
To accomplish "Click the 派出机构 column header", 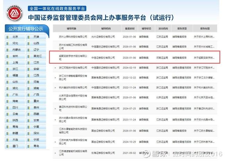I will point(163,28).
